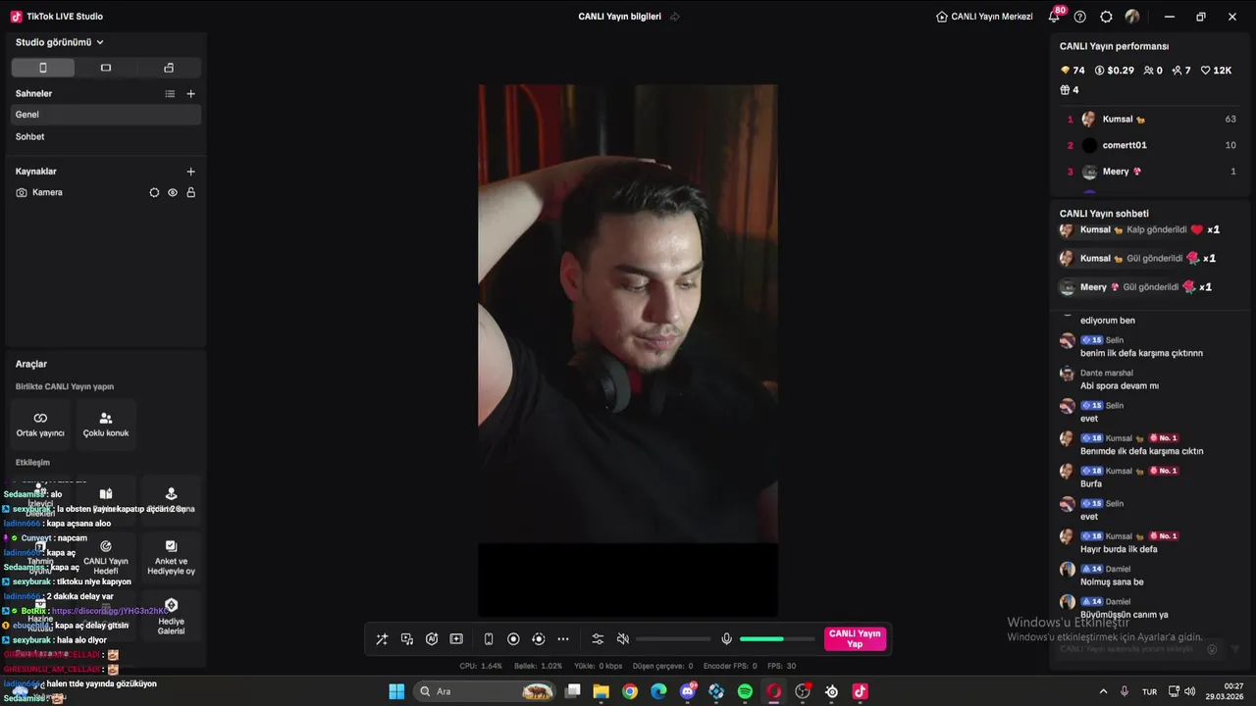The width and height of the screenshot is (1256, 706).
Task: Open the audio mixer sliders icon
Action: pyautogui.click(x=598, y=639)
